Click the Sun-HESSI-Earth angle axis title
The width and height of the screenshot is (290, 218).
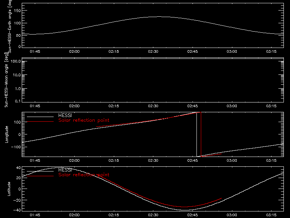(x=10, y=27)
